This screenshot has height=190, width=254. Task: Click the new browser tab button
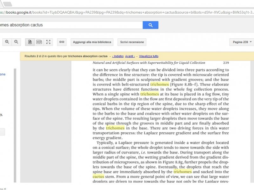click(x=8, y=4)
